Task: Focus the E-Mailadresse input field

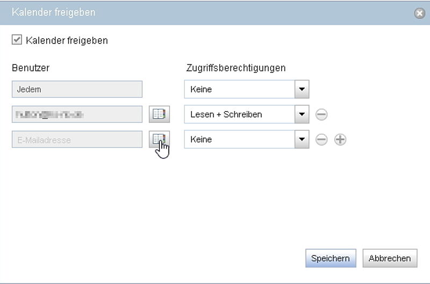Action: tap(77, 140)
